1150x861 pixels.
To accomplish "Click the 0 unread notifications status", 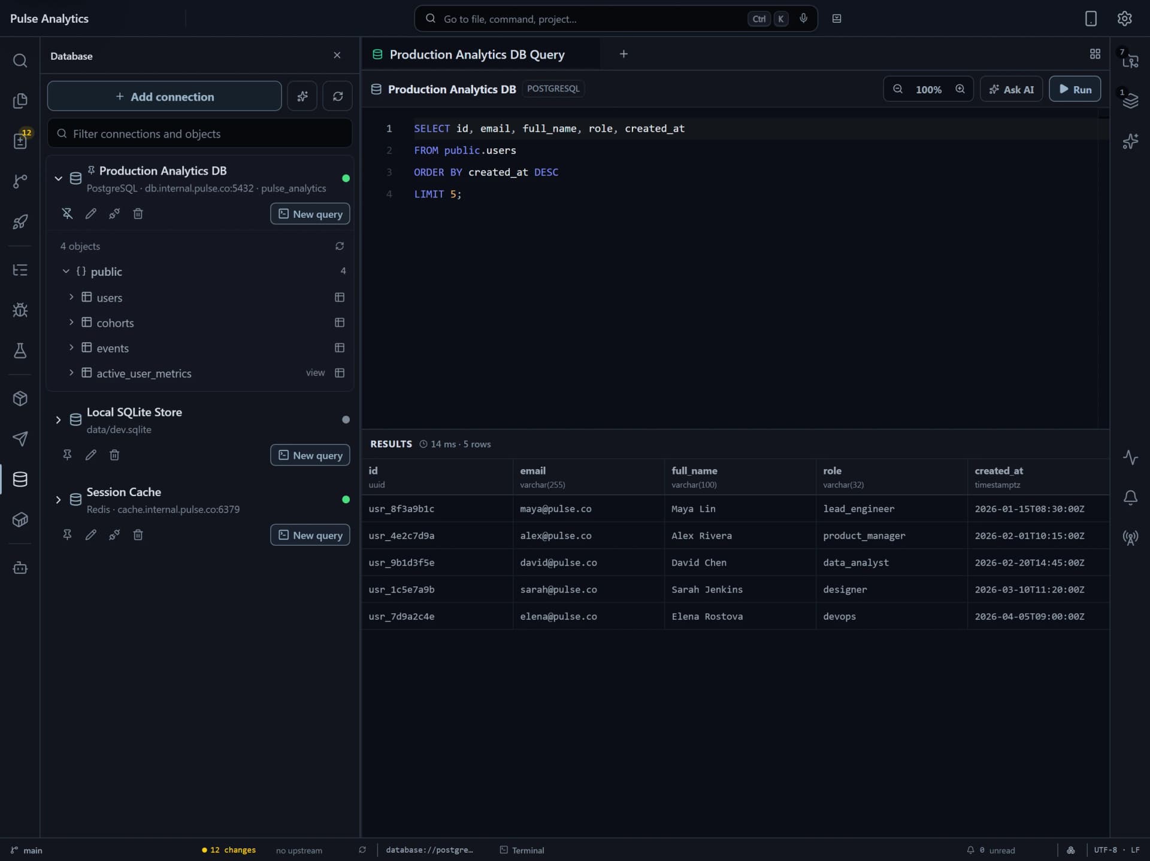I will click(x=991, y=850).
